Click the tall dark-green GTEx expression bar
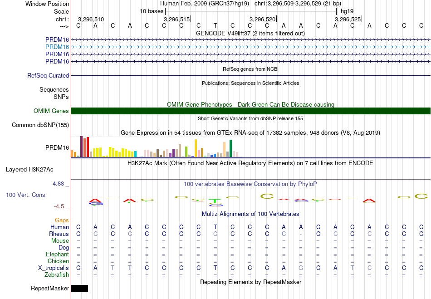This screenshot has height=299, width=431. pyautogui.click(x=230, y=148)
